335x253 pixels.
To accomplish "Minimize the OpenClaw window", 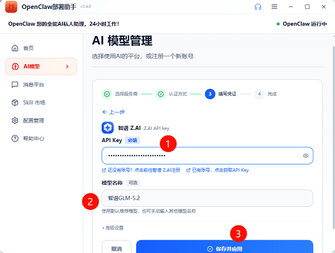I will click(291, 7).
